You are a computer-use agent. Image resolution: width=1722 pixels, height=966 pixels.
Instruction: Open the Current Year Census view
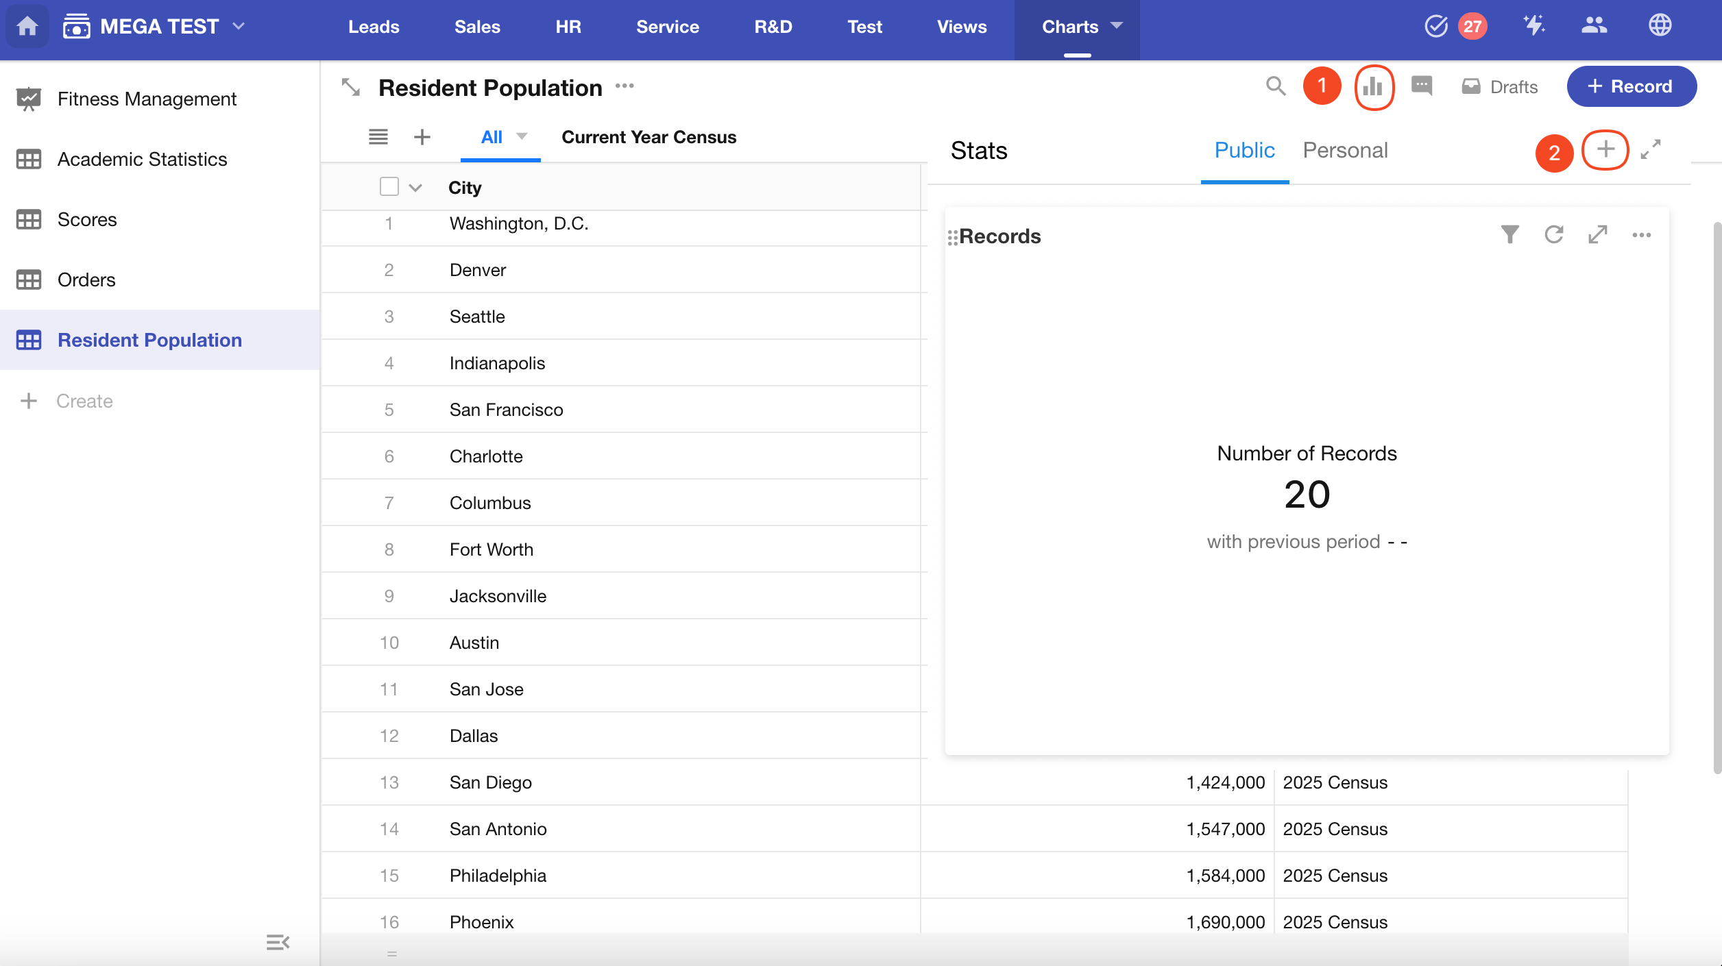[x=648, y=137]
